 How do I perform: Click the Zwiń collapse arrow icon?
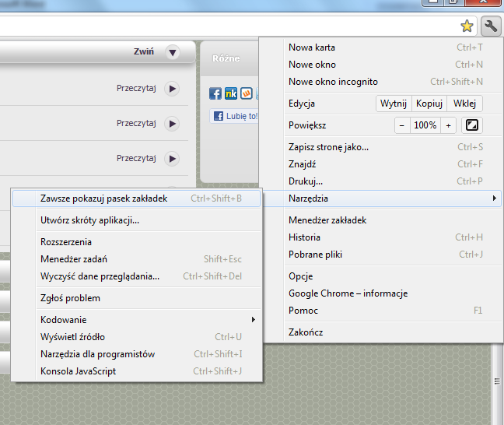[x=173, y=52]
